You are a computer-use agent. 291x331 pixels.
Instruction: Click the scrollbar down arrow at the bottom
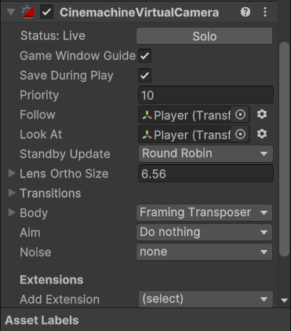coord(284,300)
